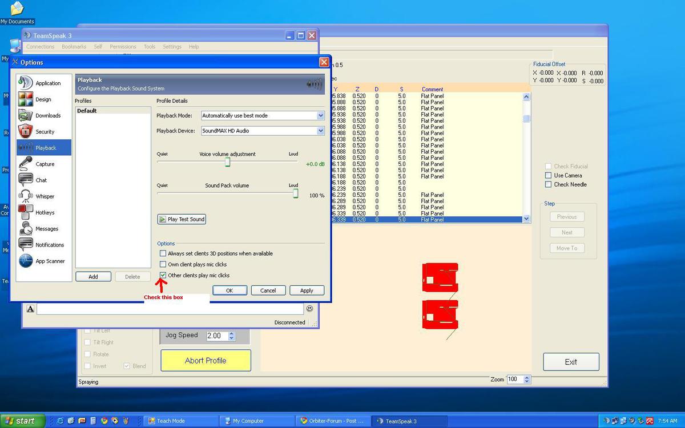Viewport: 685px width, 428px height.
Task: Open the Messages options page
Action: coord(44,228)
